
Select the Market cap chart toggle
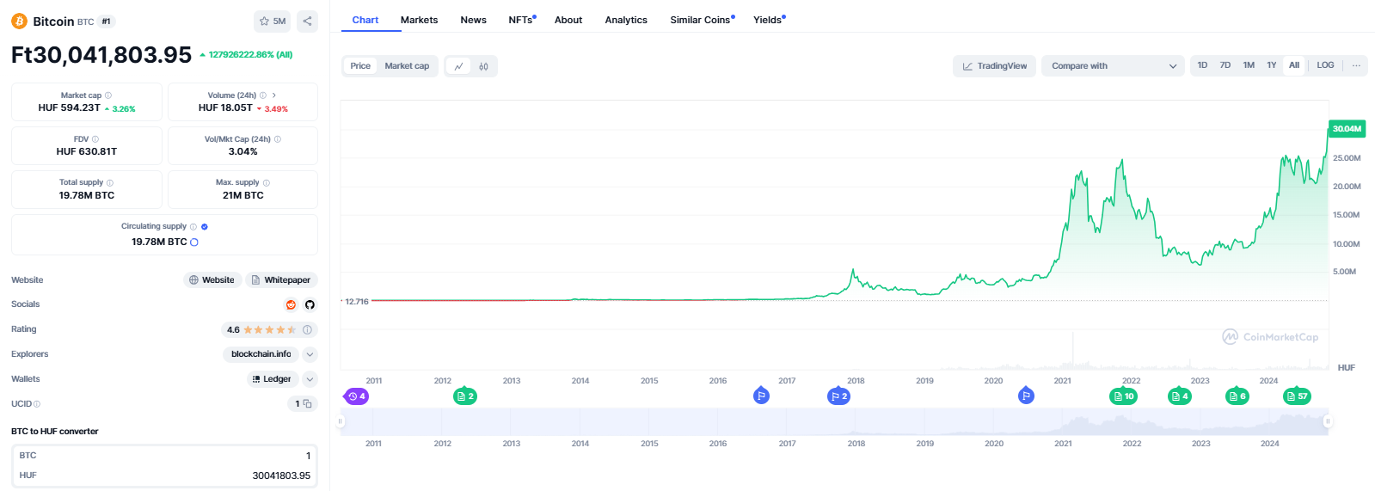pos(407,66)
